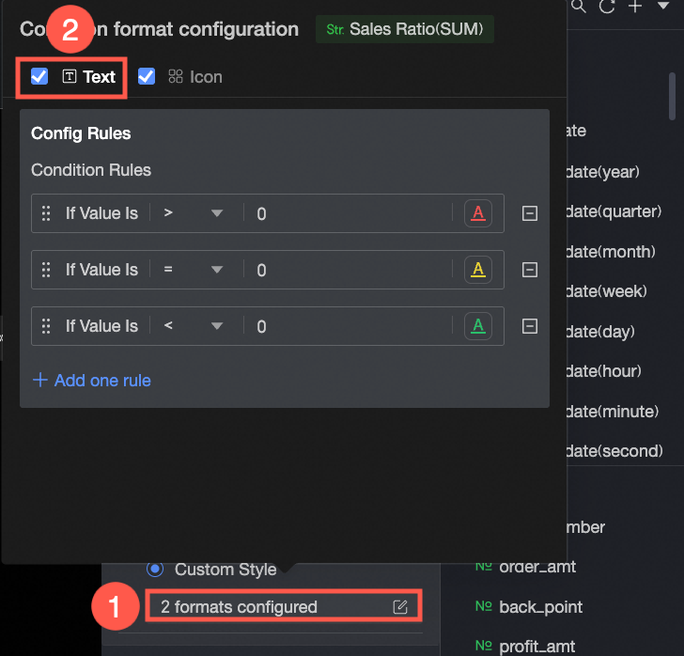
Task: Click the numeric type icon beside back_point
Action: click(483, 606)
